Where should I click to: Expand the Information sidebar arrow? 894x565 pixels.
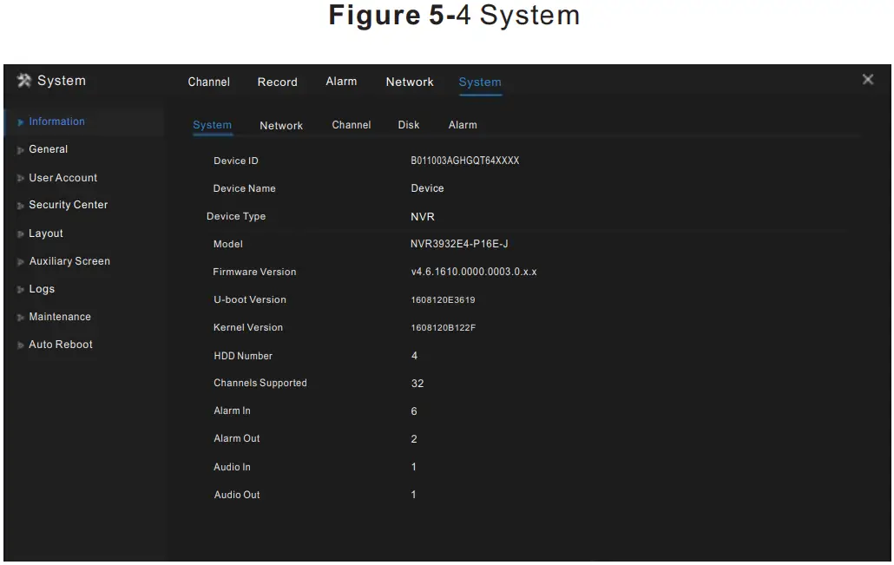19,122
